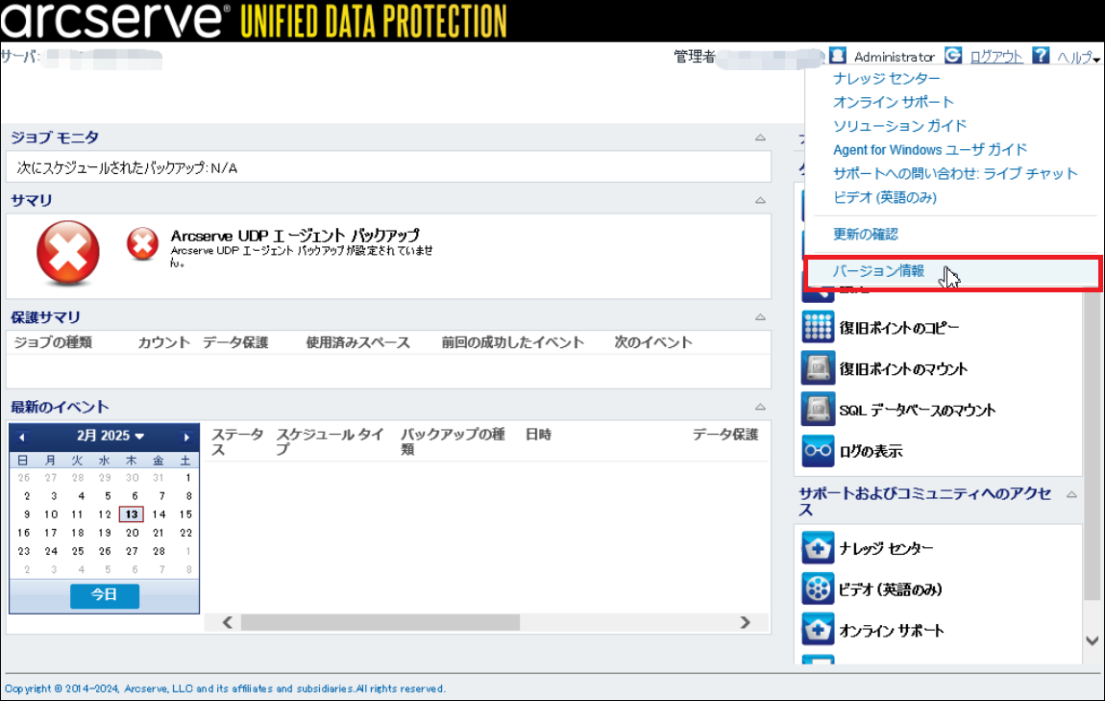Collapse the 最新のイベント panel
The height and width of the screenshot is (701, 1105).
pos(760,407)
